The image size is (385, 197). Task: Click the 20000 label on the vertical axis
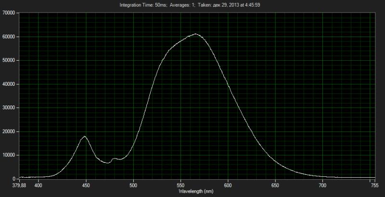coord(9,131)
